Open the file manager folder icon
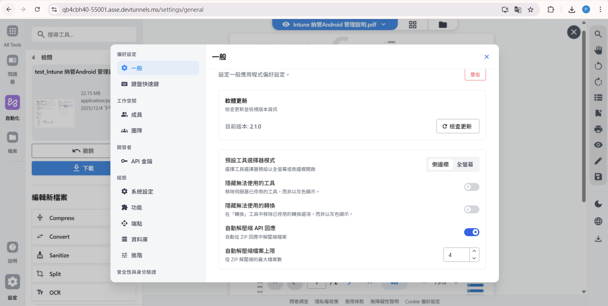 coord(442,25)
